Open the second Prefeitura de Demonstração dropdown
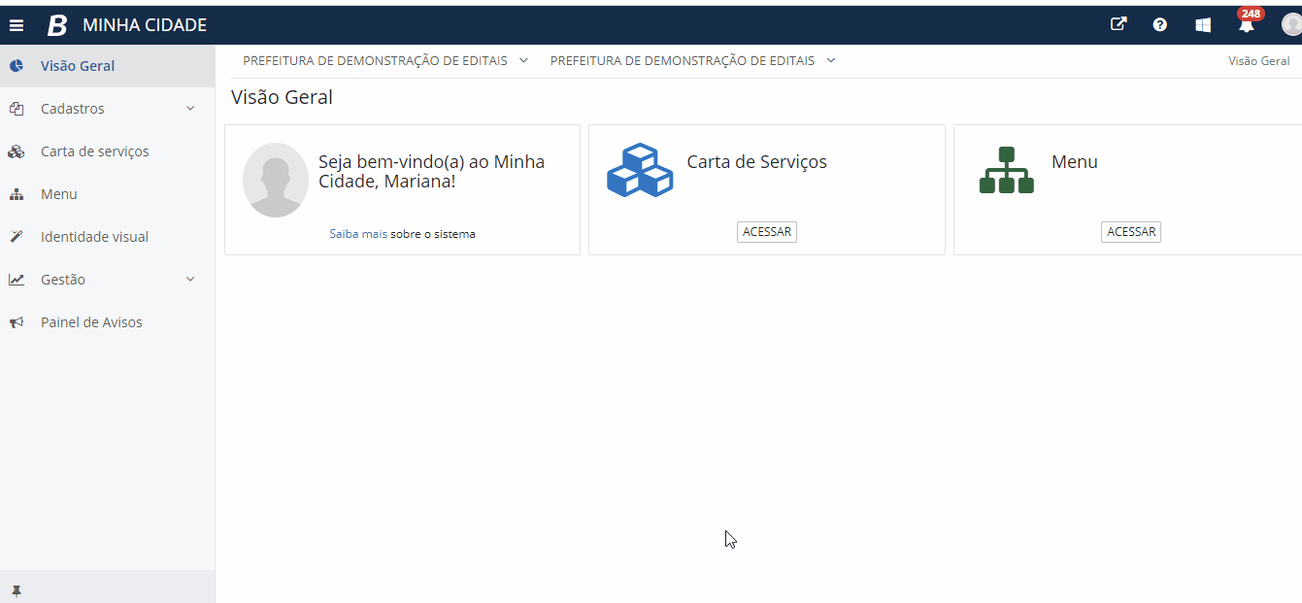Screen dimensions: 1302x603 tap(691, 60)
